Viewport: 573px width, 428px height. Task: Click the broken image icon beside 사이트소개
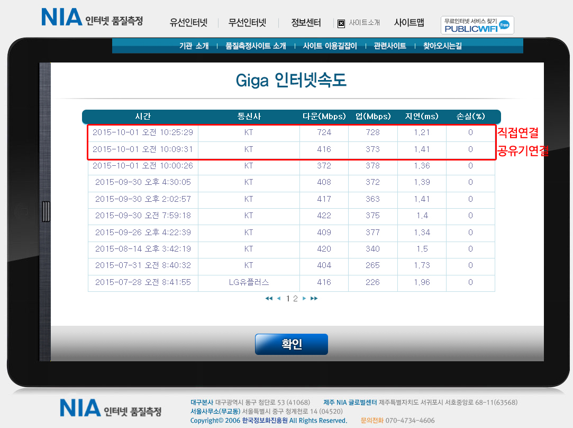[x=341, y=23]
